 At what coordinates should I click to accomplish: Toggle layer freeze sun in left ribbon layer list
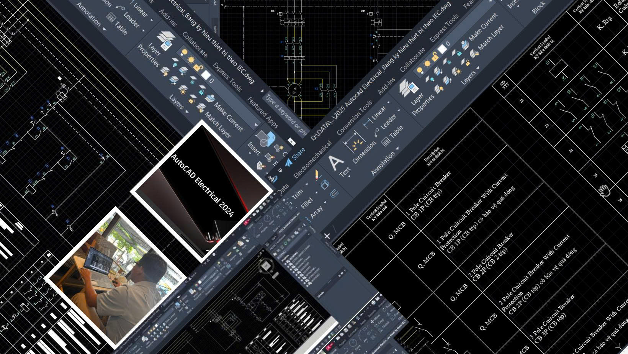(x=191, y=60)
